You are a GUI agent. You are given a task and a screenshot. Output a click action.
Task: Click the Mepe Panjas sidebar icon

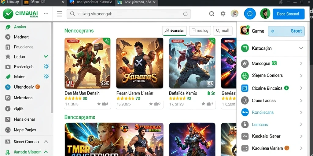click(8, 130)
